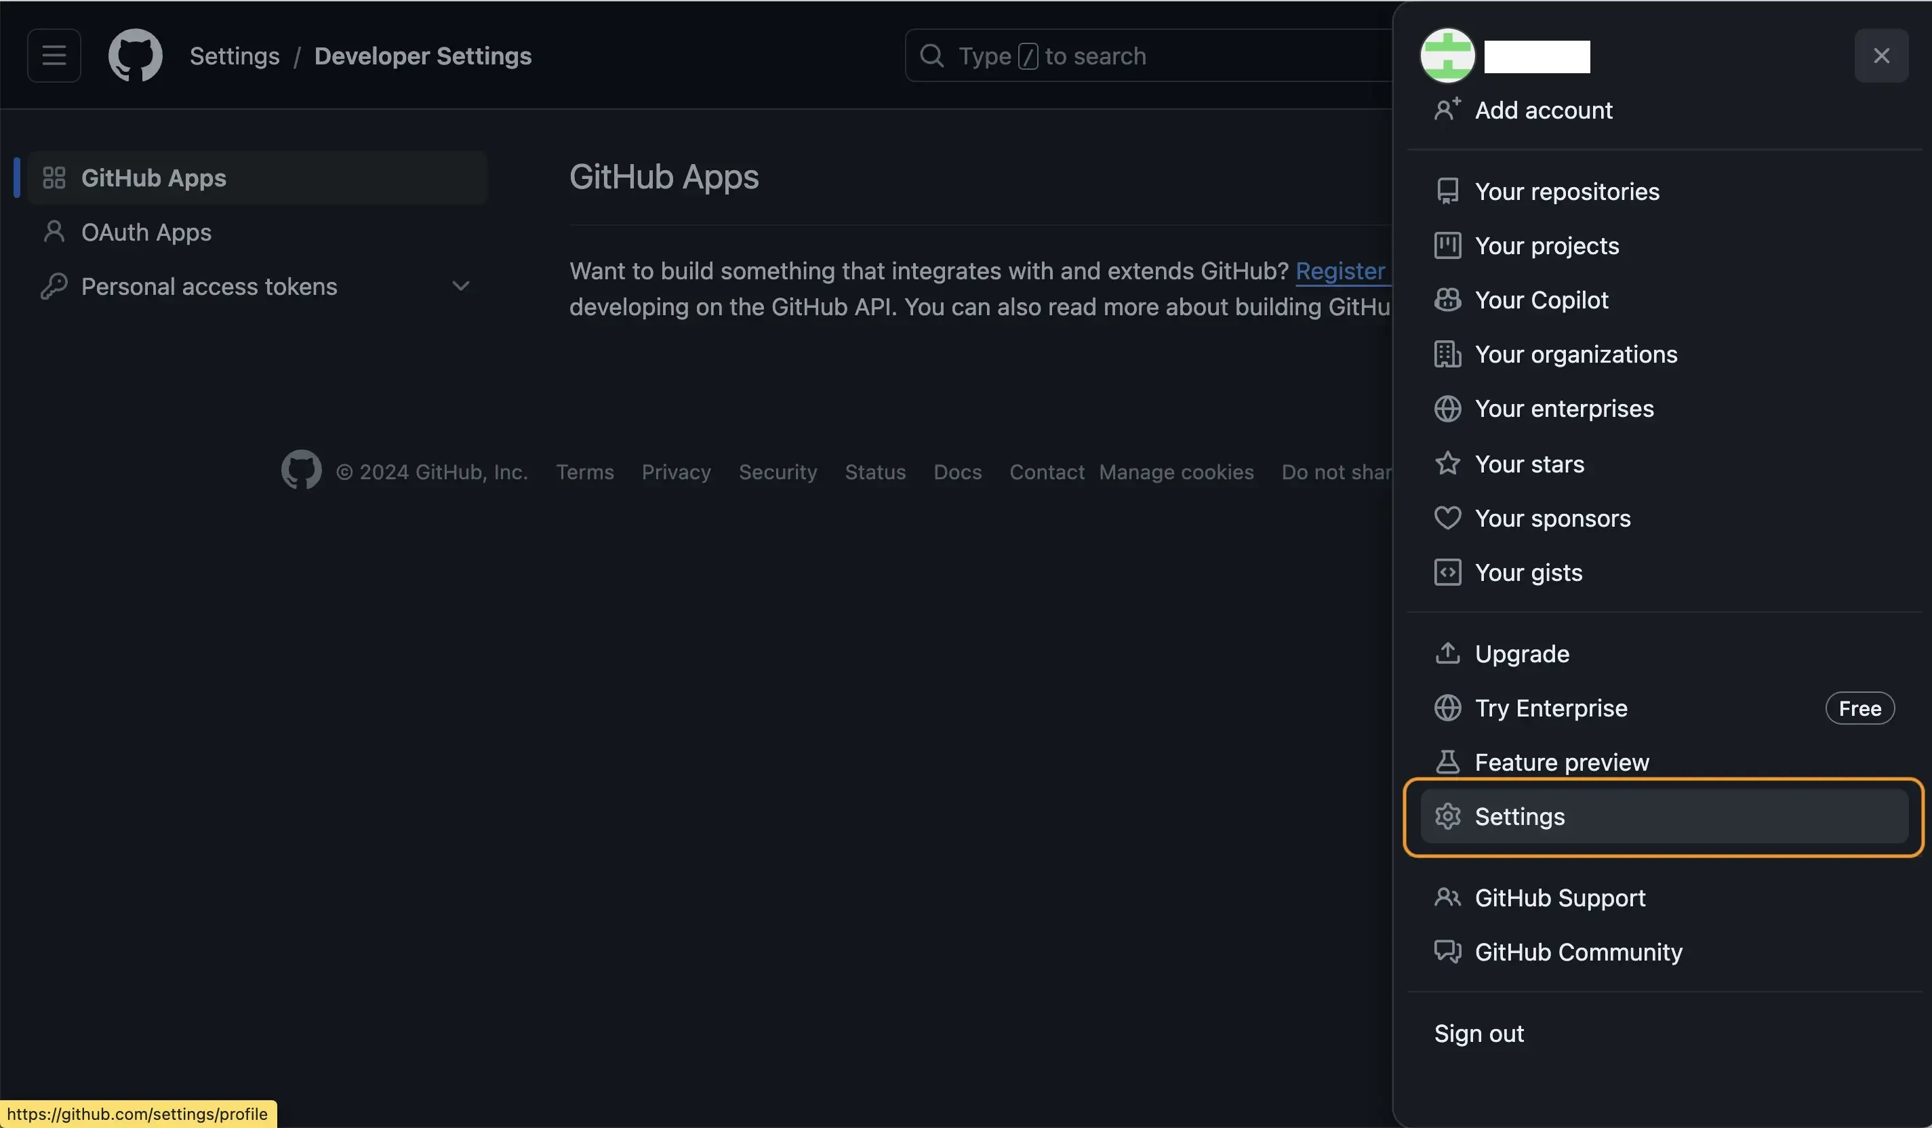Click the search magnifier icon
The height and width of the screenshot is (1128, 1932).
click(x=931, y=55)
